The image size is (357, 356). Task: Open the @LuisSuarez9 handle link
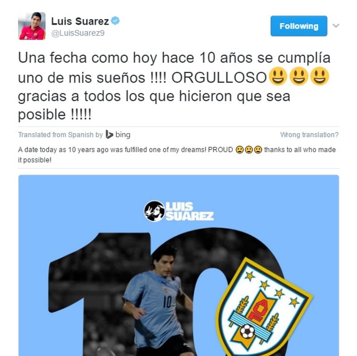tap(78, 33)
